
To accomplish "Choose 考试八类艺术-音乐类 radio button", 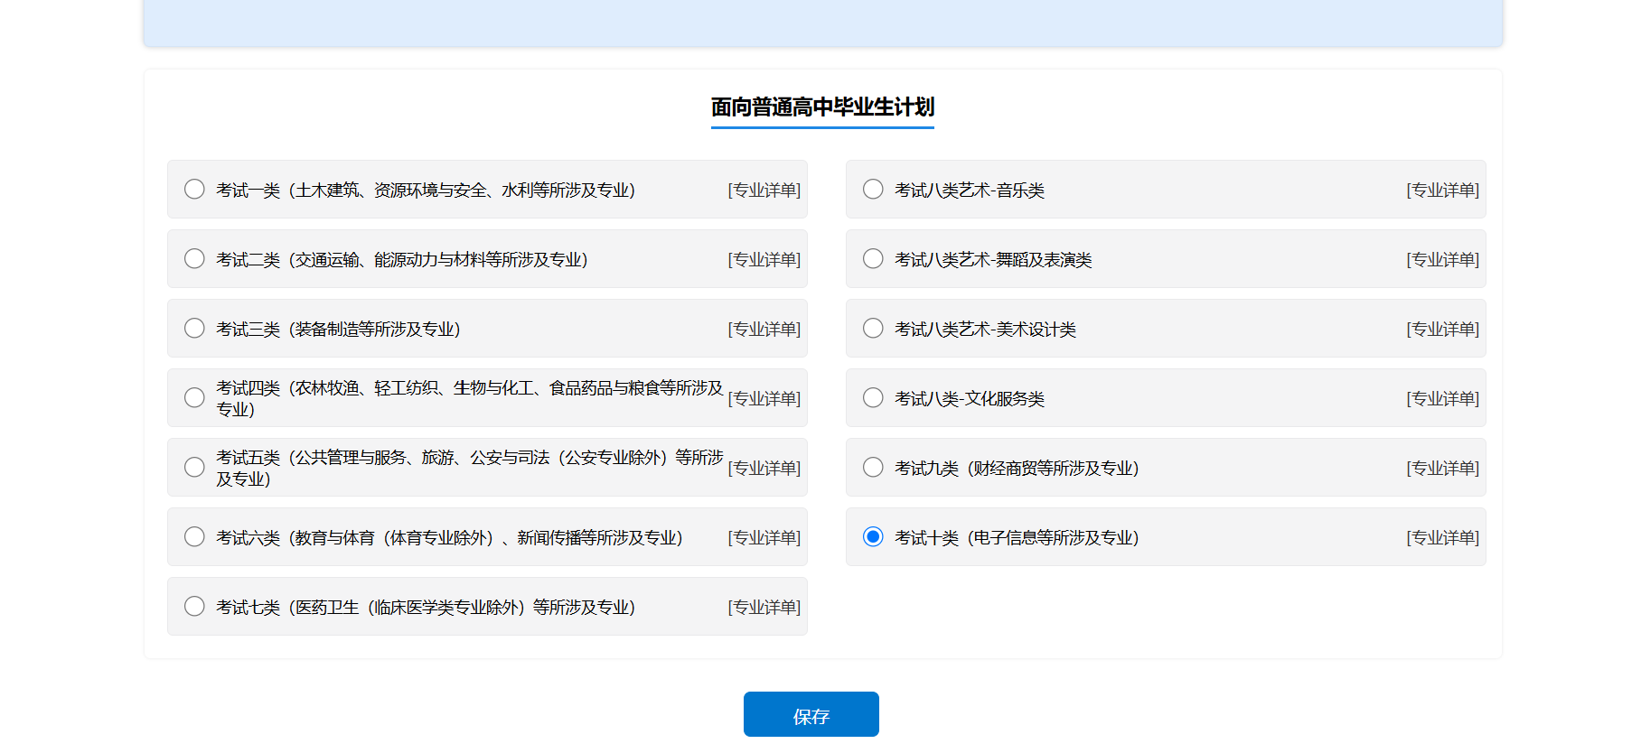I will point(873,190).
